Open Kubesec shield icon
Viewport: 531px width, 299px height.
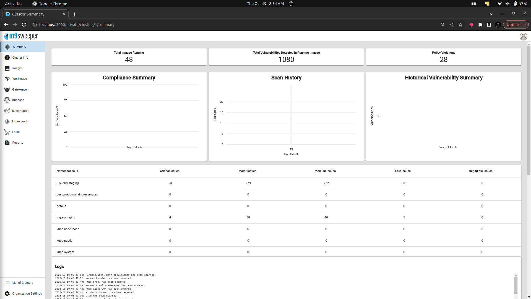click(7, 100)
